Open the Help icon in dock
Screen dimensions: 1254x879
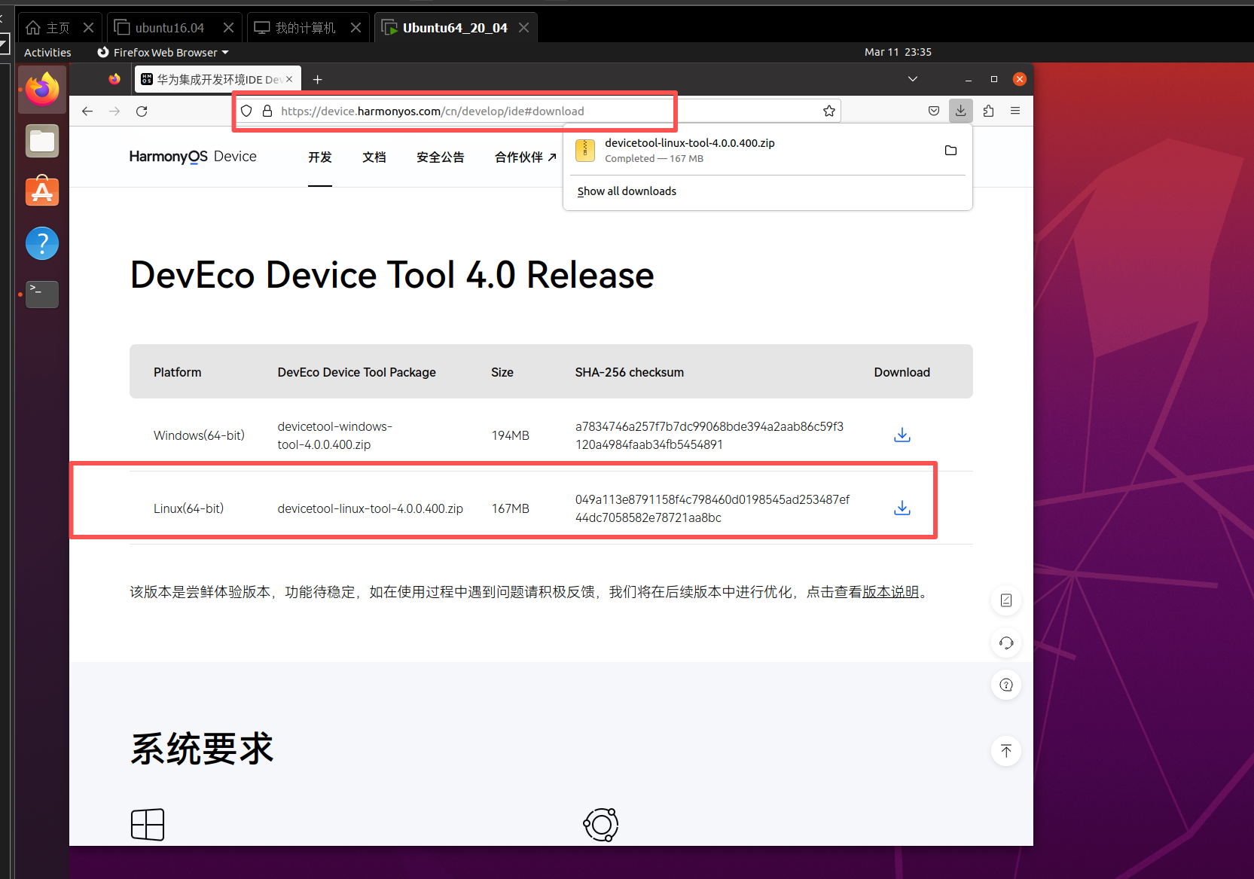(42, 243)
